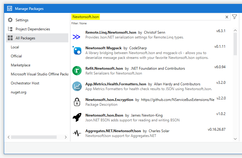Screen dimensions: 242x158
Task: Click package list scroll down arrow
Action: tap(235, 139)
